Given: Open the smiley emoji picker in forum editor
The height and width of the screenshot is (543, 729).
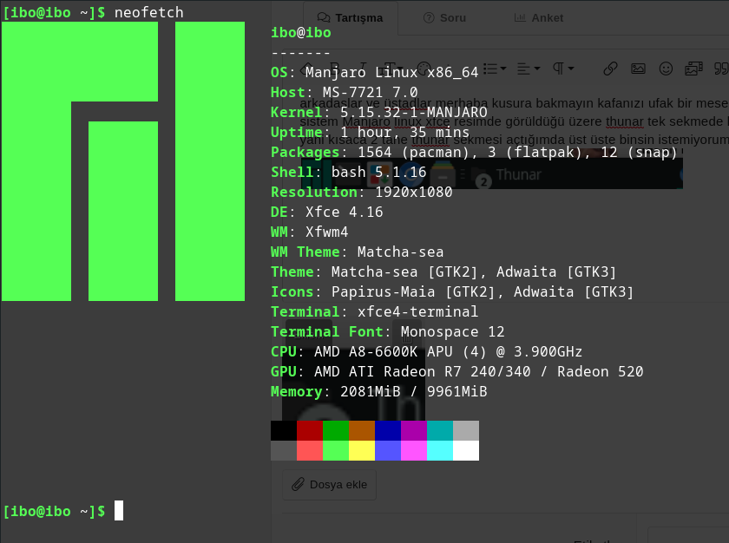Looking at the screenshot, I should (x=666, y=69).
